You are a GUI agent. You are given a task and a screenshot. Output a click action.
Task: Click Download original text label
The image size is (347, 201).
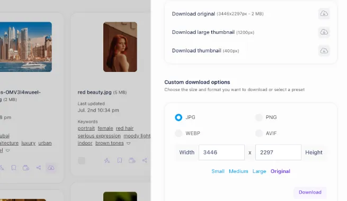[x=193, y=14]
